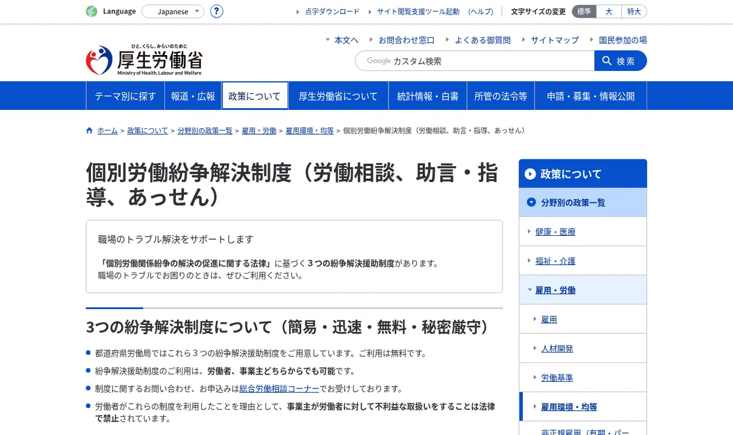Open the (ヘルプ) link
733x435 pixels.
[x=481, y=12]
